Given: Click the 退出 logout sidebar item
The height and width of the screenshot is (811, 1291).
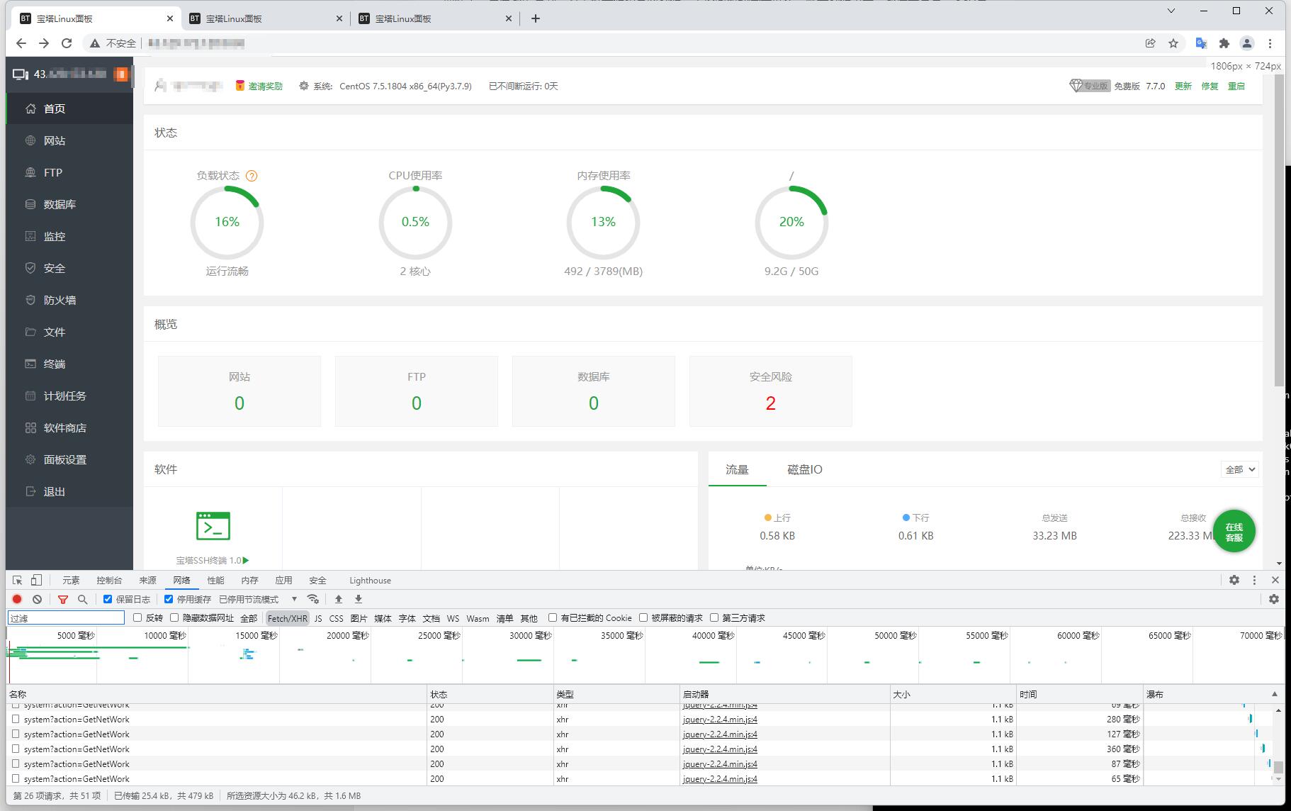Looking at the screenshot, I should pyautogui.click(x=69, y=491).
